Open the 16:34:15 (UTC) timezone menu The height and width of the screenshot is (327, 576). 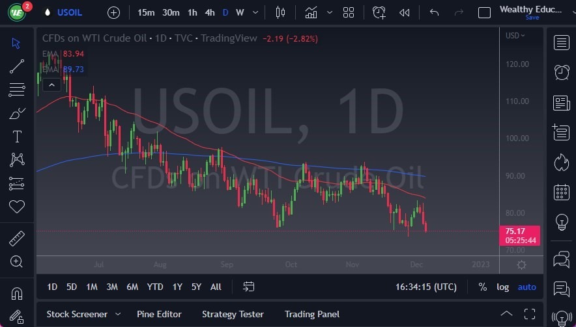[425, 287]
